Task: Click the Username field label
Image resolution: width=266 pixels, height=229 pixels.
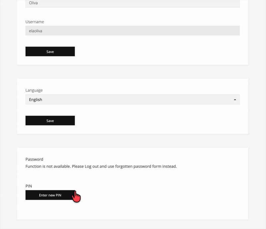Action: pyautogui.click(x=35, y=22)
